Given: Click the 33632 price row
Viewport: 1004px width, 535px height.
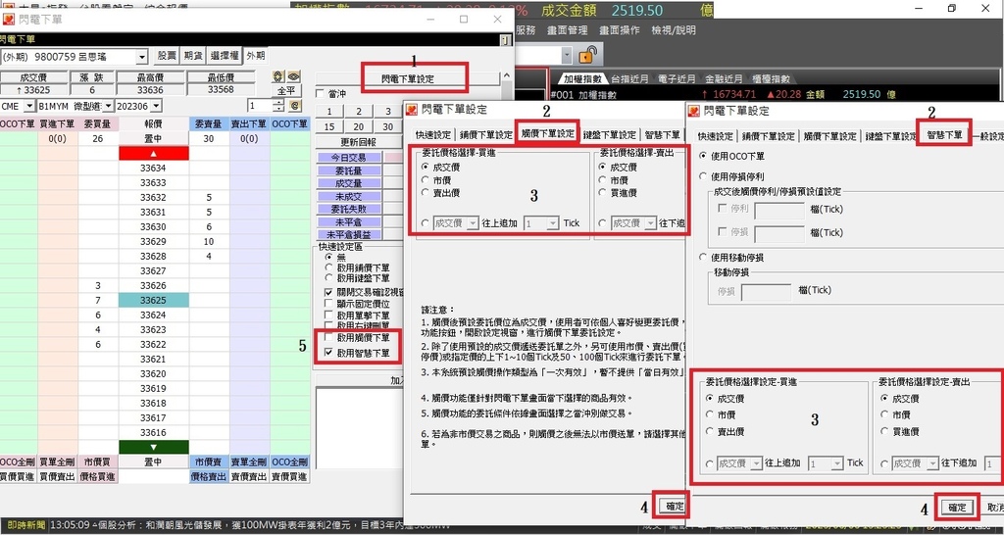Looking at the screenshot, I should pyautogui.click(x=154, y=197).
